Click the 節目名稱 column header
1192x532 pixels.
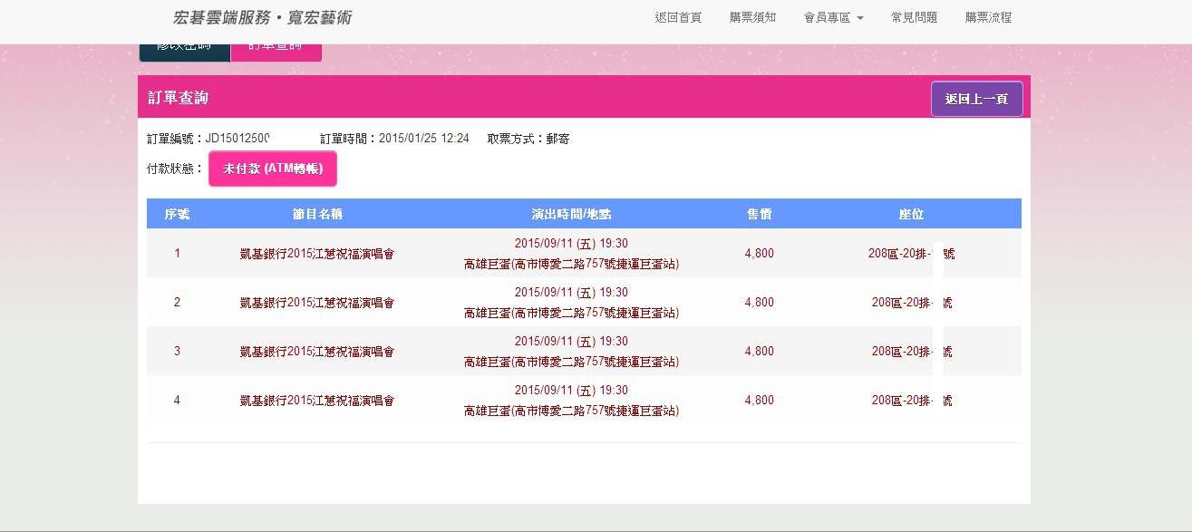(x=317, y=214)
